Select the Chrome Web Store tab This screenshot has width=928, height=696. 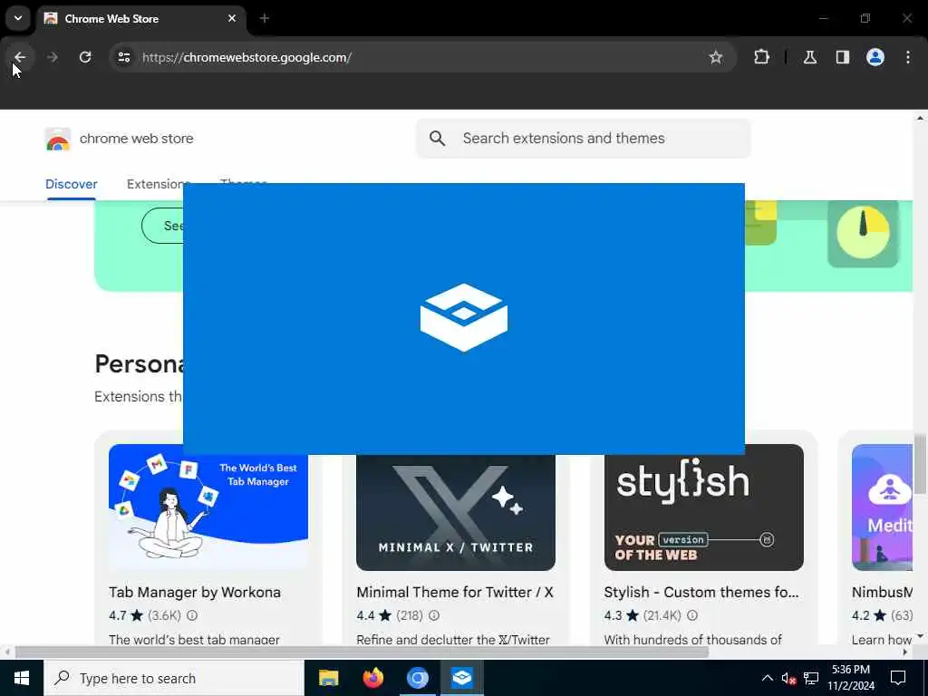tap(140, 18)
